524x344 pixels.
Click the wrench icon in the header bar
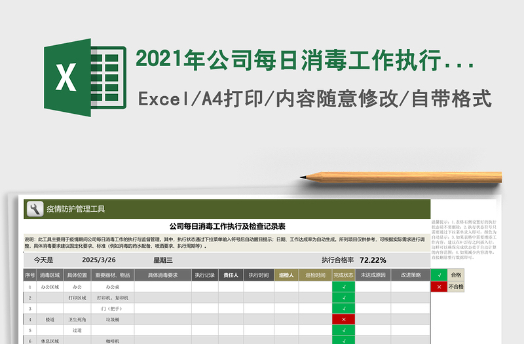coord(34,209)
